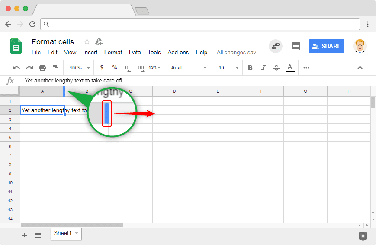Open the Data menu
Image resolution: width=376 pixels, height=245 pixels.
[x=135, y=52]
